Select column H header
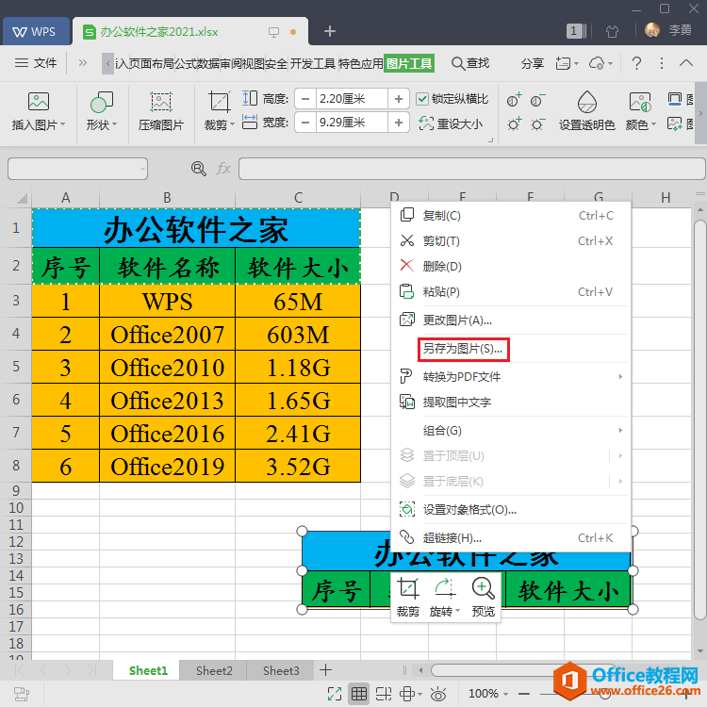Image resolution: width=707 pixels, height=707 pixels. click(x=666, y=198)
